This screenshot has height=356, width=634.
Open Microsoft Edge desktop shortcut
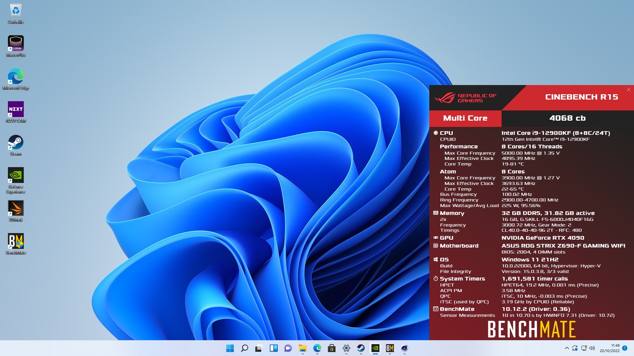coord(16,79)
